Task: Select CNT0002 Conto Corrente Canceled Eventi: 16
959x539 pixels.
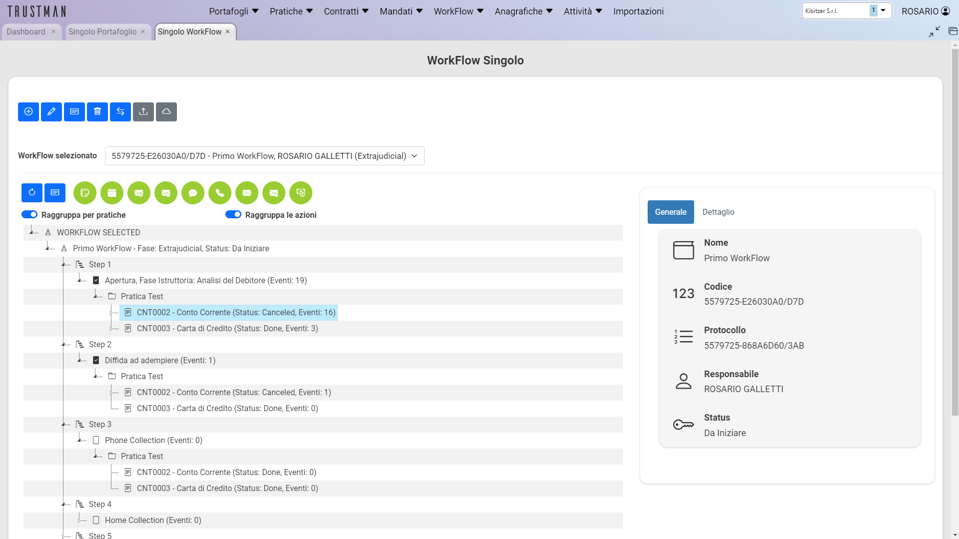Action: [228, 313]
